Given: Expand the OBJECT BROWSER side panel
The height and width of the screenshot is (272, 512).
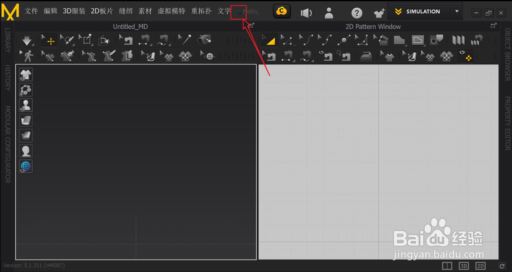Looking at the screenshot, I should (x=508, y=54).
